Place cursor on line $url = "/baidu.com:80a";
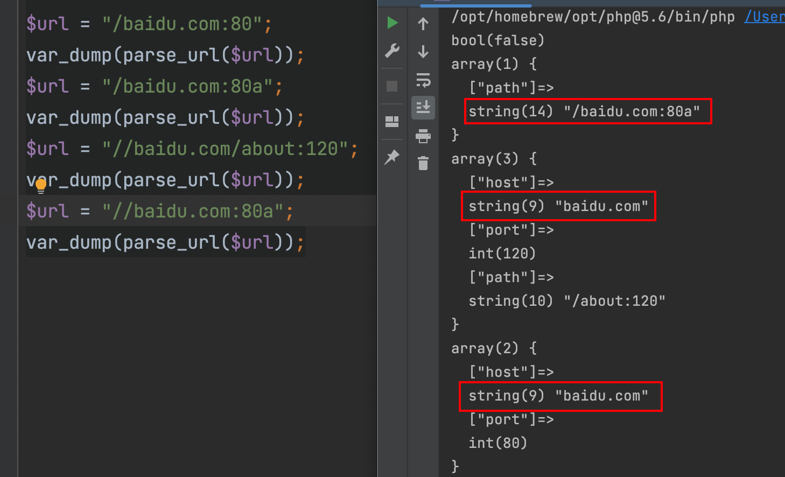 [155, 86]
